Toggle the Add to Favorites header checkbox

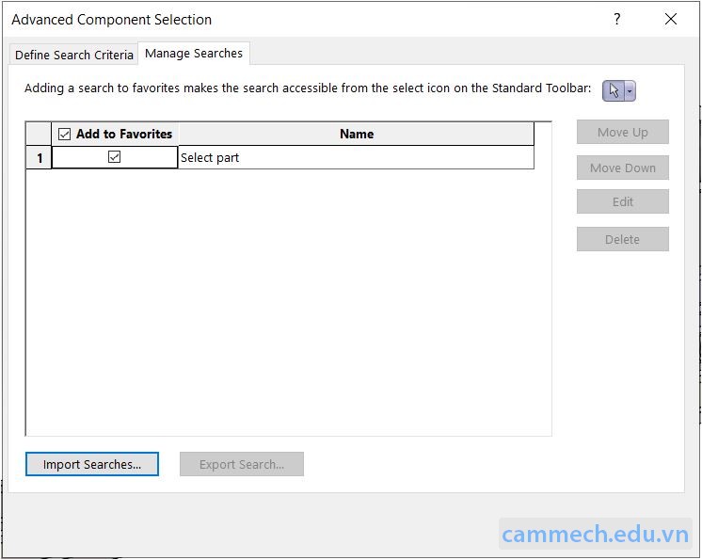pos(64,134)
